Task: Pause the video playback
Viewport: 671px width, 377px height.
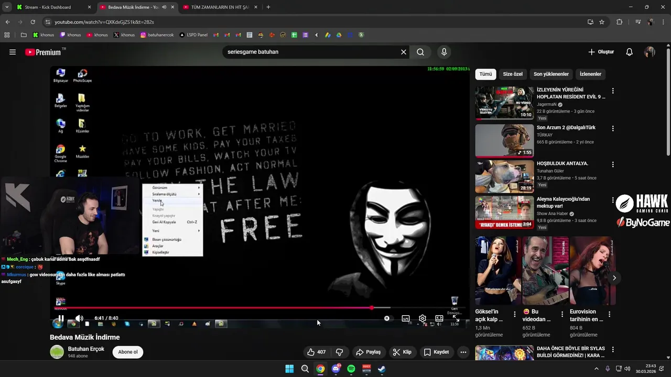Action: (x=61, y=318)
